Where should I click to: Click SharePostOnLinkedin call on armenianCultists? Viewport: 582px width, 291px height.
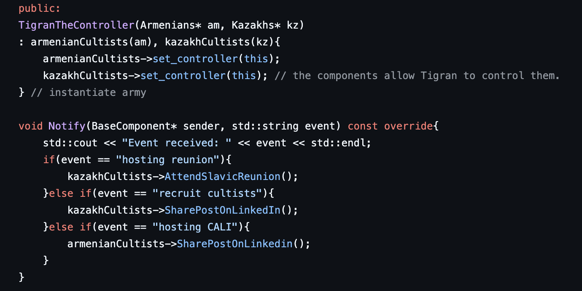click(x=234, y=243)
